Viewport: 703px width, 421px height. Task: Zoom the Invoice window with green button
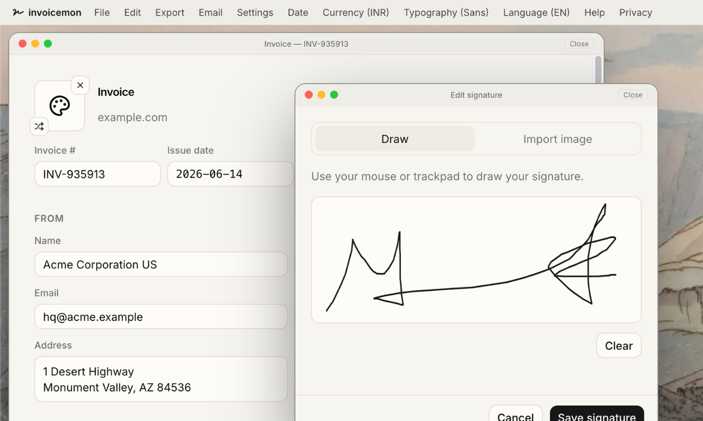click(48, 44)
